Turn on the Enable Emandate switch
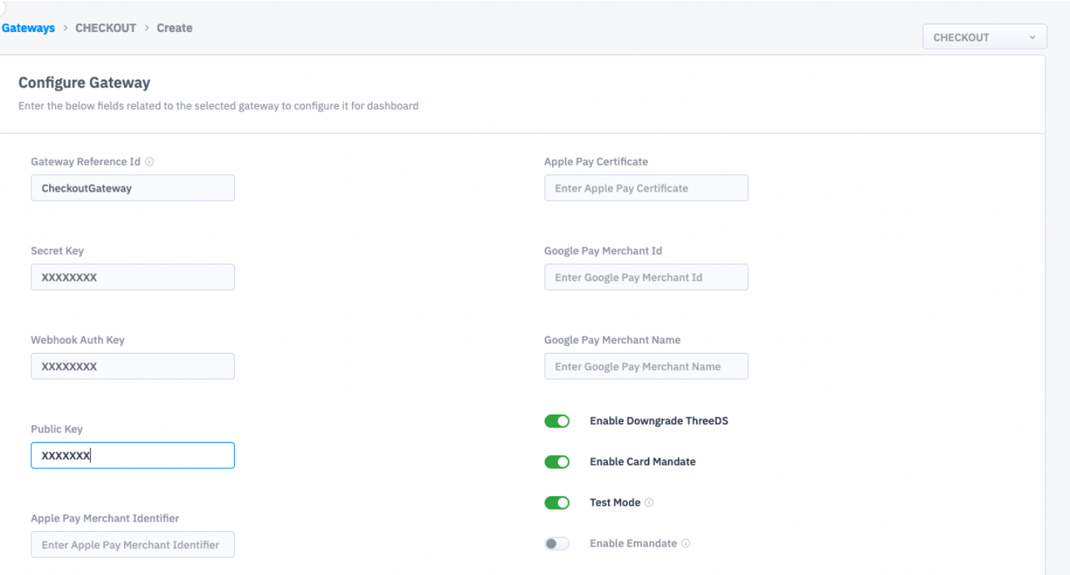Screen dimensions: 1070x575 pos(557,544)
